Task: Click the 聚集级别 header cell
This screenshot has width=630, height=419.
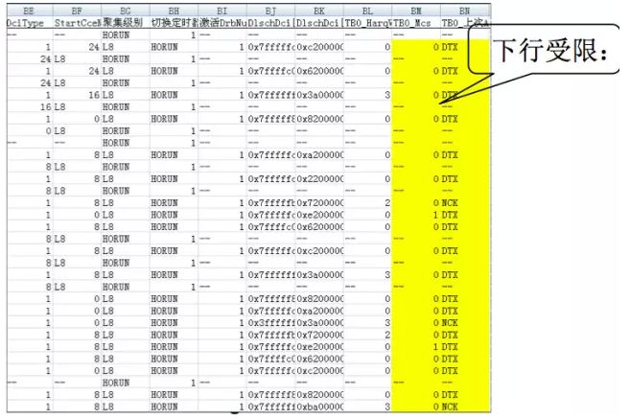Action: 126,23
